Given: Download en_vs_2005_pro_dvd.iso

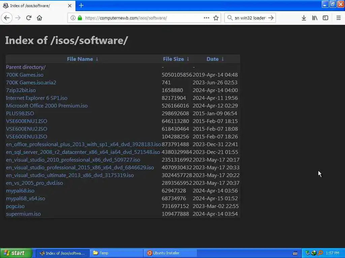Looking at the screenshot, I should [x=34, y=183].
